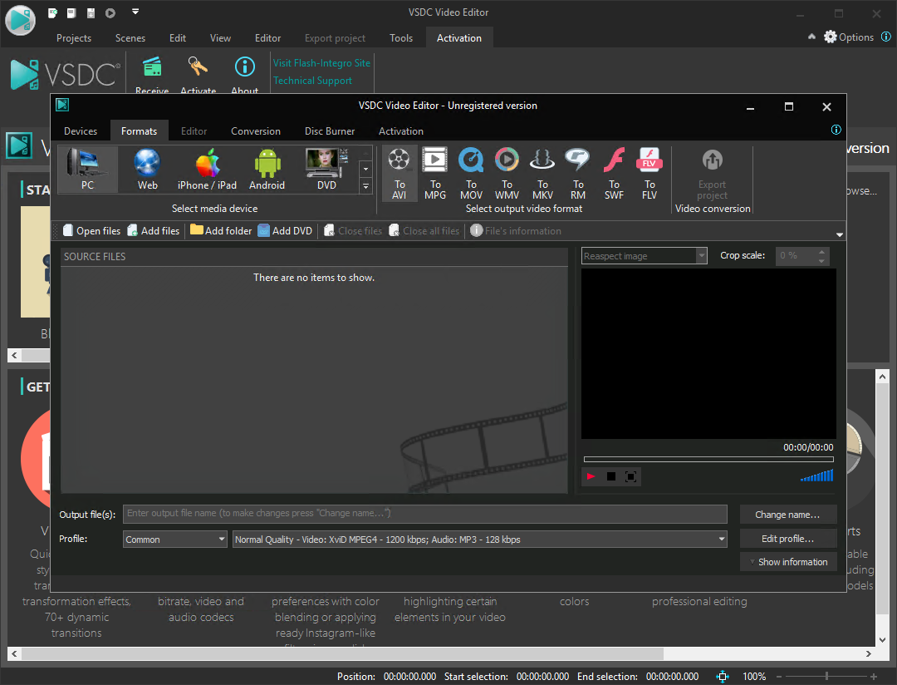Adjust the preview volume bars
Image resolution: width=897 pixels, height=685 pixels.
click(817, 476)
